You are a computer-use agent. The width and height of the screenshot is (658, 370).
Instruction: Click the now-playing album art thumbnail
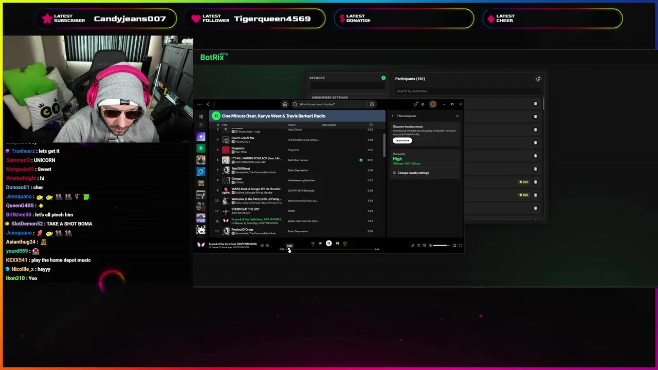(201, 245)
